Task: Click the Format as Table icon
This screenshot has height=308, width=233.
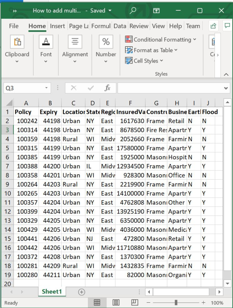Action: click(x=129, y=50)
